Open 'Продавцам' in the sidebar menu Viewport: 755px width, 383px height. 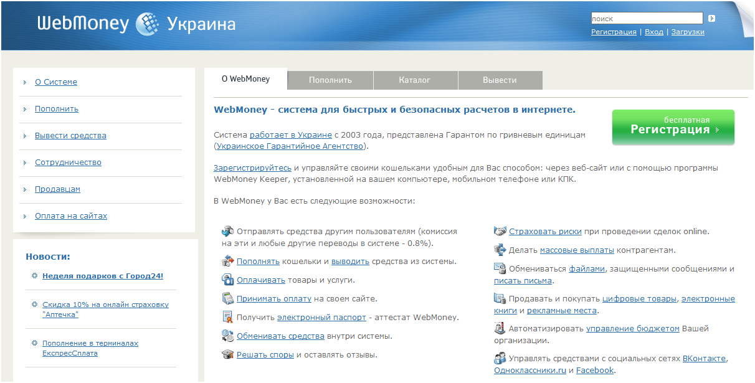click(57, 189)
